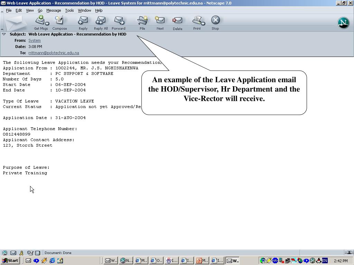Click the end date '10-SEP-2004'
Viewport: 354px width, 265px height.
71,90
